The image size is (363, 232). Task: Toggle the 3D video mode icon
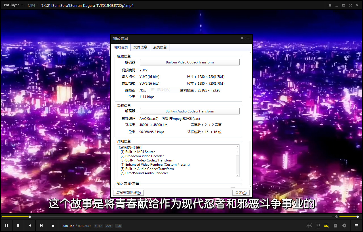pyautogui.click(x=318, y=225)
